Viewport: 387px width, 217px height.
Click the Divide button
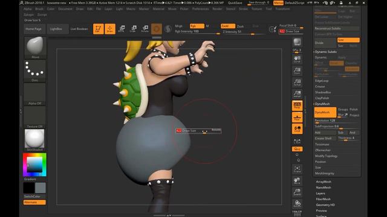pyautogui.click(x=325, y=43)
